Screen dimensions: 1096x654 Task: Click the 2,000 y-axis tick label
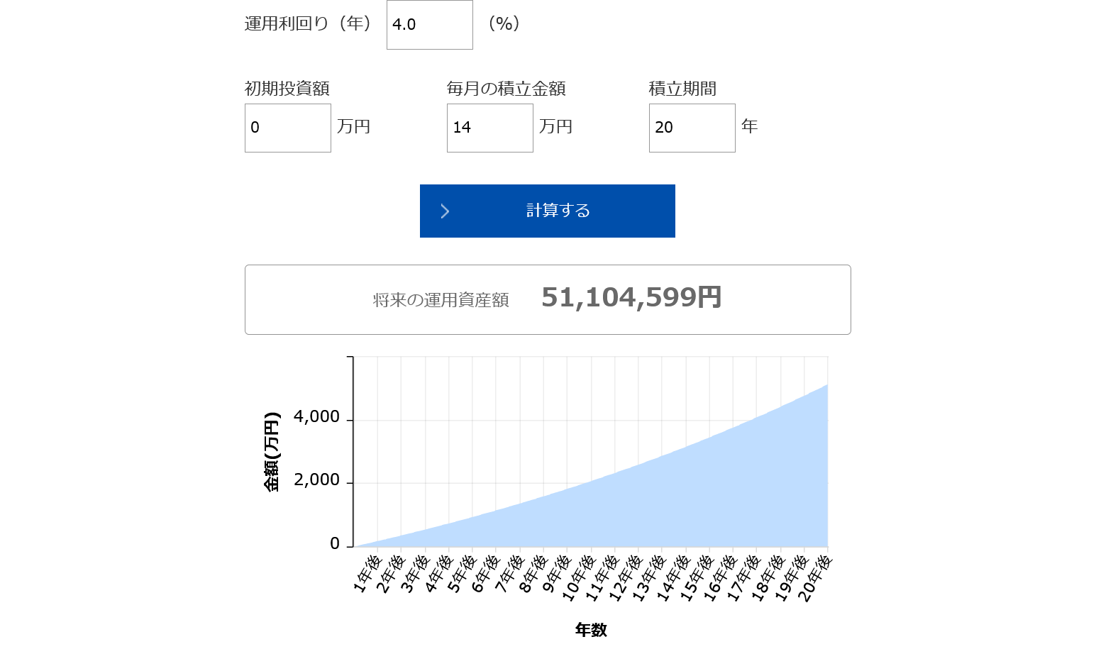coord(316,480)
